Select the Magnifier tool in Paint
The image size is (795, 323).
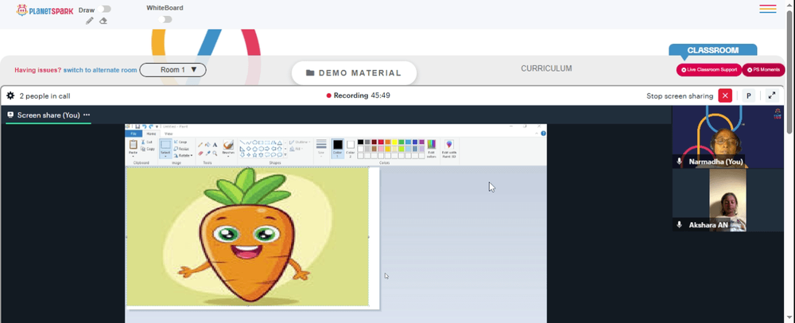(x=215, y=153)
